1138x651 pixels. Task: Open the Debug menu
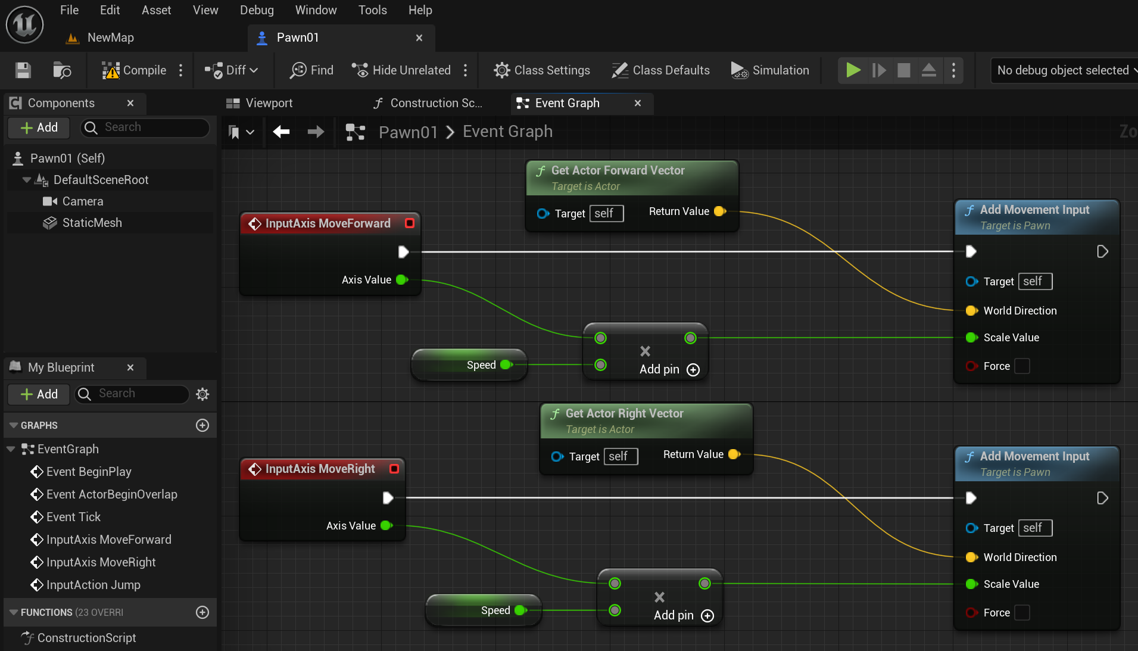[257, 10]
